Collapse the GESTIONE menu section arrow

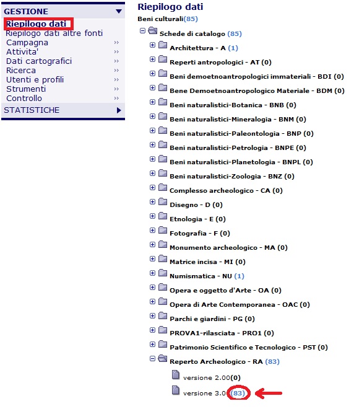point(119,11)
